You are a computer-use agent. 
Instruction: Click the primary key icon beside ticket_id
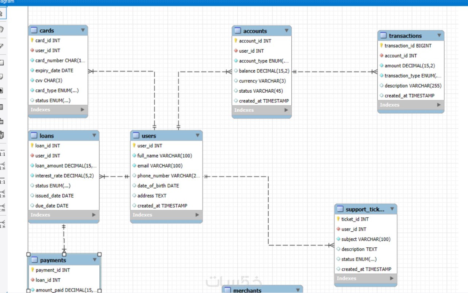click(x=338, y=219)
